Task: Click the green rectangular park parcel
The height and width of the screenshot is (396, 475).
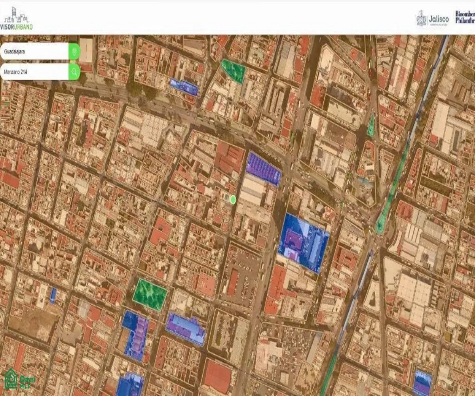Action: tap(150, 295)
